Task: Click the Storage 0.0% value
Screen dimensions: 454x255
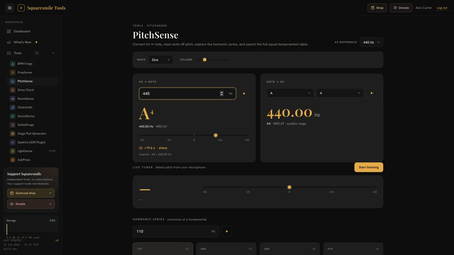Action: [x=52, y=220]
